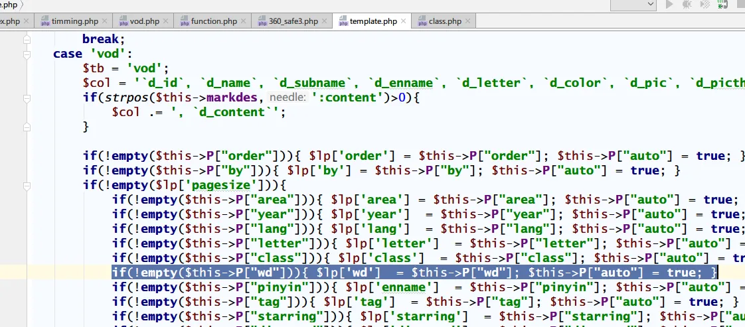
Task: Click Run with Coverage icon
Action: click(704, 5)
